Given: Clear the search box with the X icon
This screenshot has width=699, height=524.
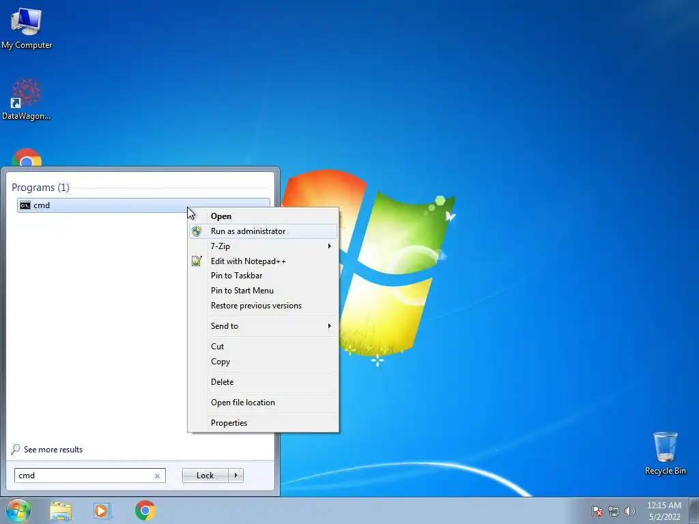Looking at the screenshot, I should click(x=157, y=476).
